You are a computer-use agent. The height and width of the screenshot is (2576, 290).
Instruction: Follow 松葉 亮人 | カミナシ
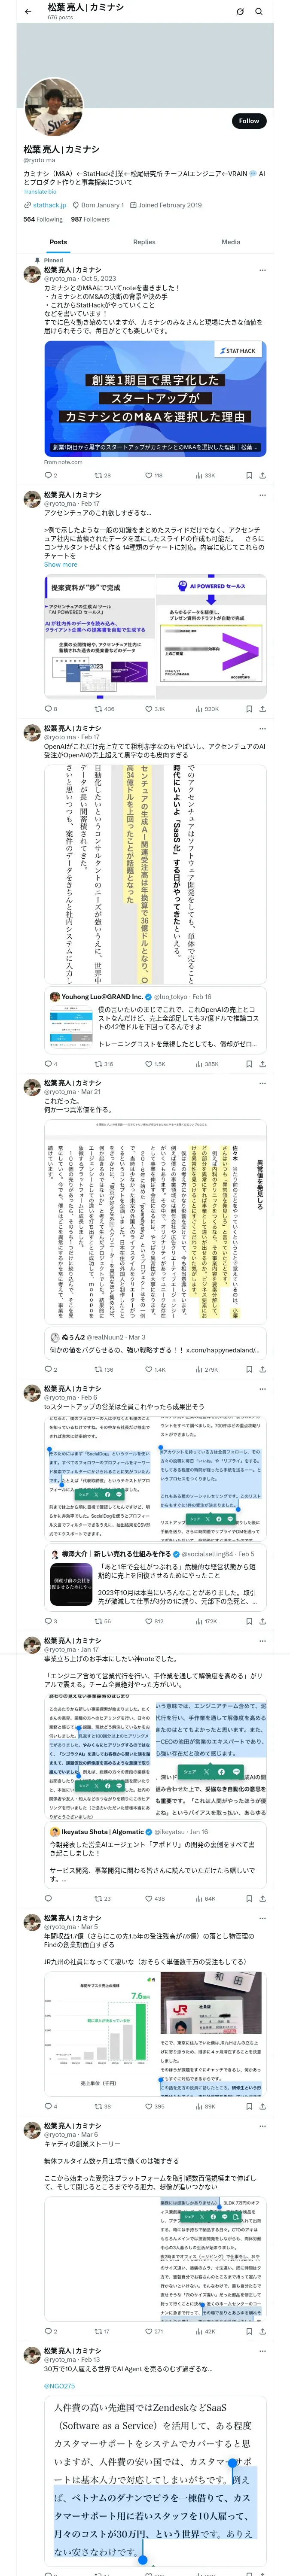(x=249, y=121)
